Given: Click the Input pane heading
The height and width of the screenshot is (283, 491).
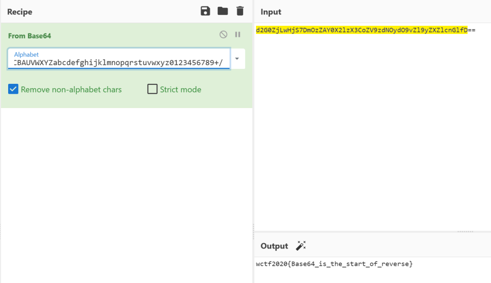Looking at the screenshot, I should pos(271,11).
